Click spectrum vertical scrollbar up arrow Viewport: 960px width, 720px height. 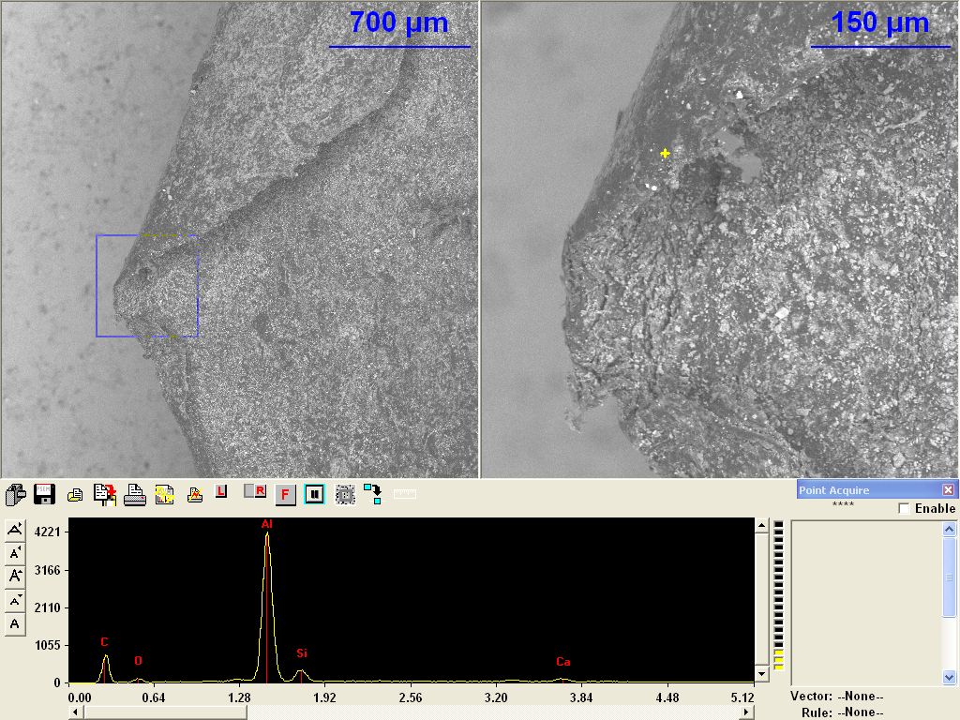tap(761, 526)
